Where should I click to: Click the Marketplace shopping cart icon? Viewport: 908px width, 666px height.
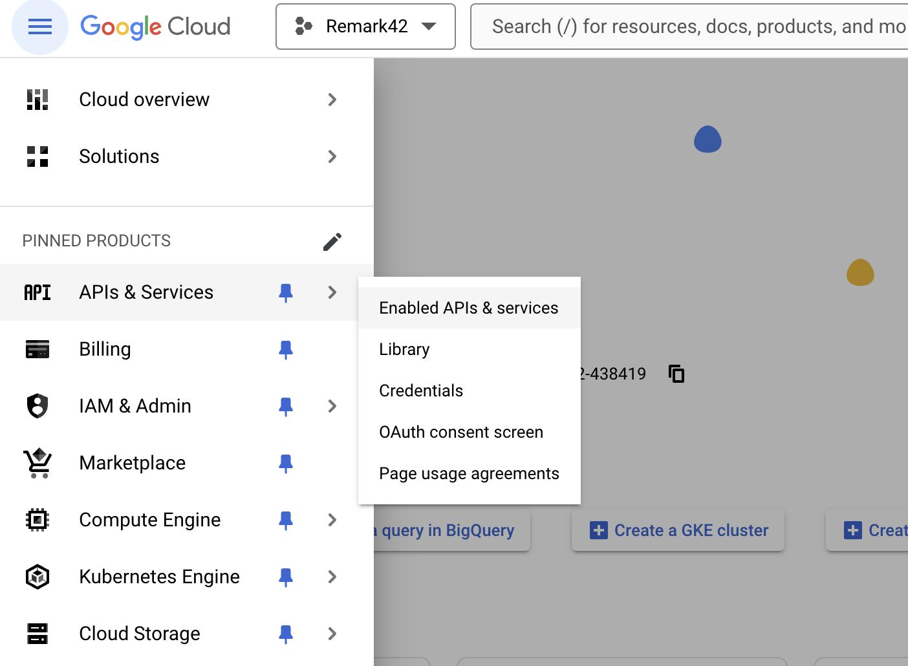pyautogui.click(x=38, y=463)
